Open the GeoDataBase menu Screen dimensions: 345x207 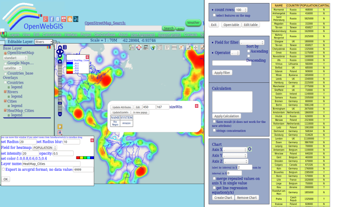[105, 35]
